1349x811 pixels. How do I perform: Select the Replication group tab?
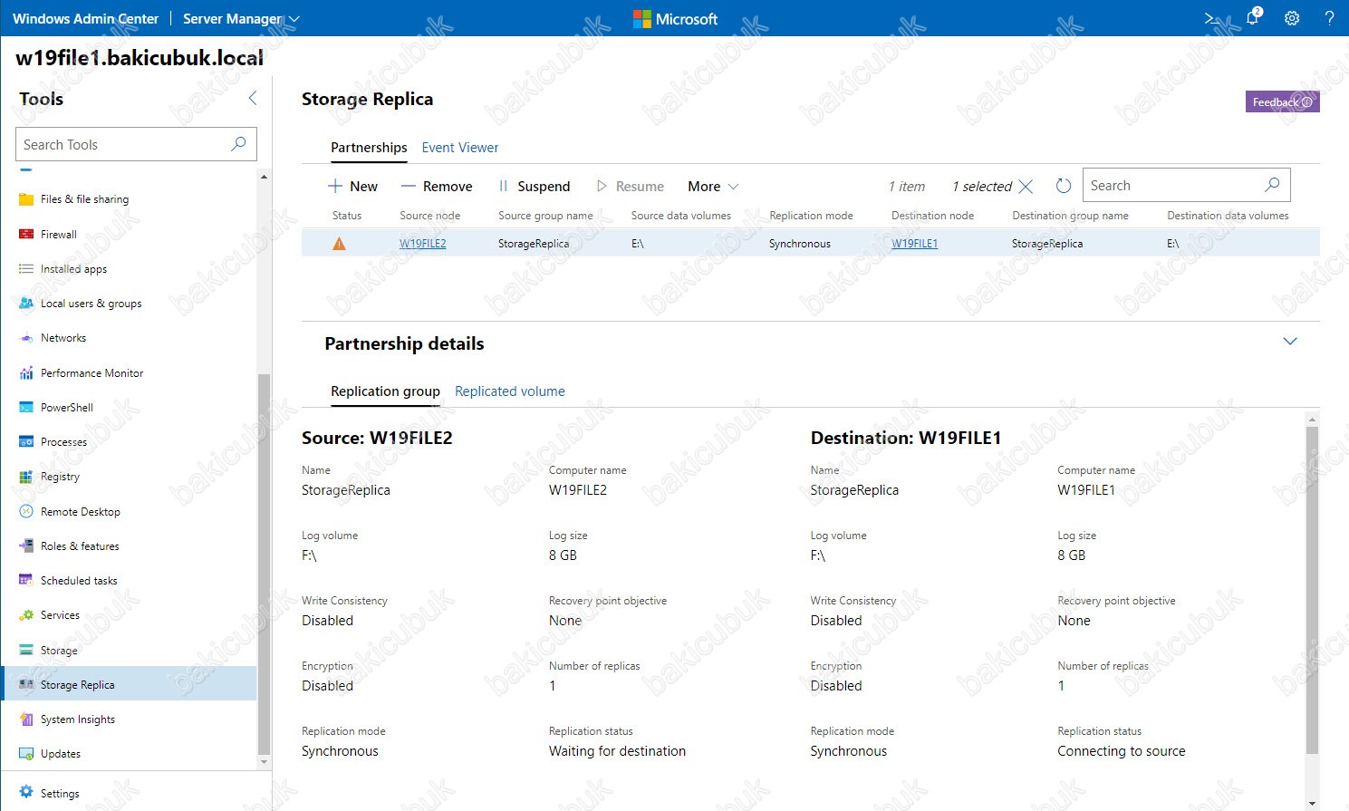[385, 391]
